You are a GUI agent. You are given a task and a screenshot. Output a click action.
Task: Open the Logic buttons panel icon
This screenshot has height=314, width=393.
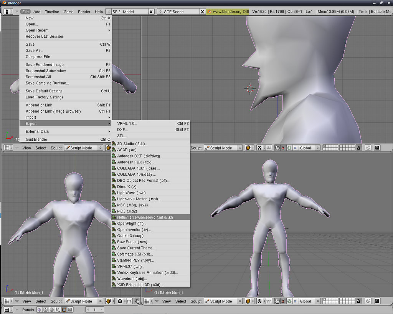pos(39,310)
